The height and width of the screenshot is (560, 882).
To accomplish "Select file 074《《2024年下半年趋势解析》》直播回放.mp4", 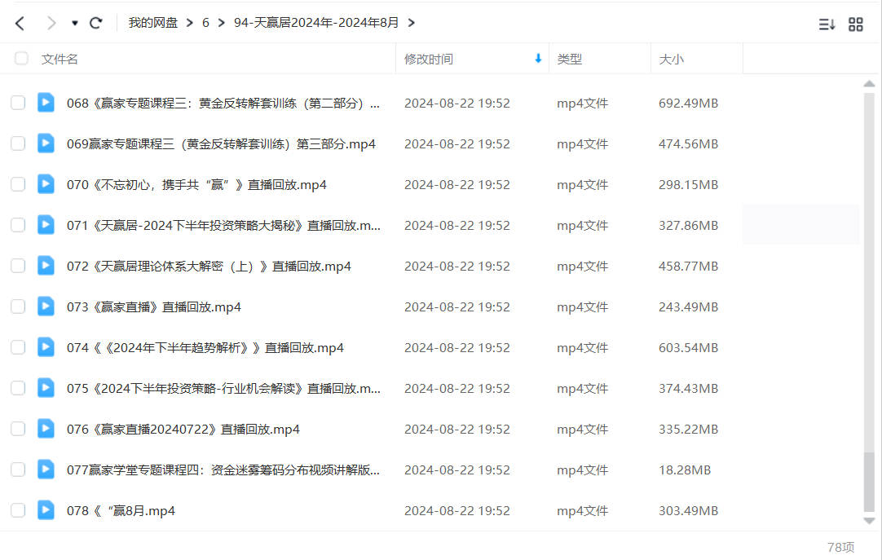I will (x=205, y=348).
